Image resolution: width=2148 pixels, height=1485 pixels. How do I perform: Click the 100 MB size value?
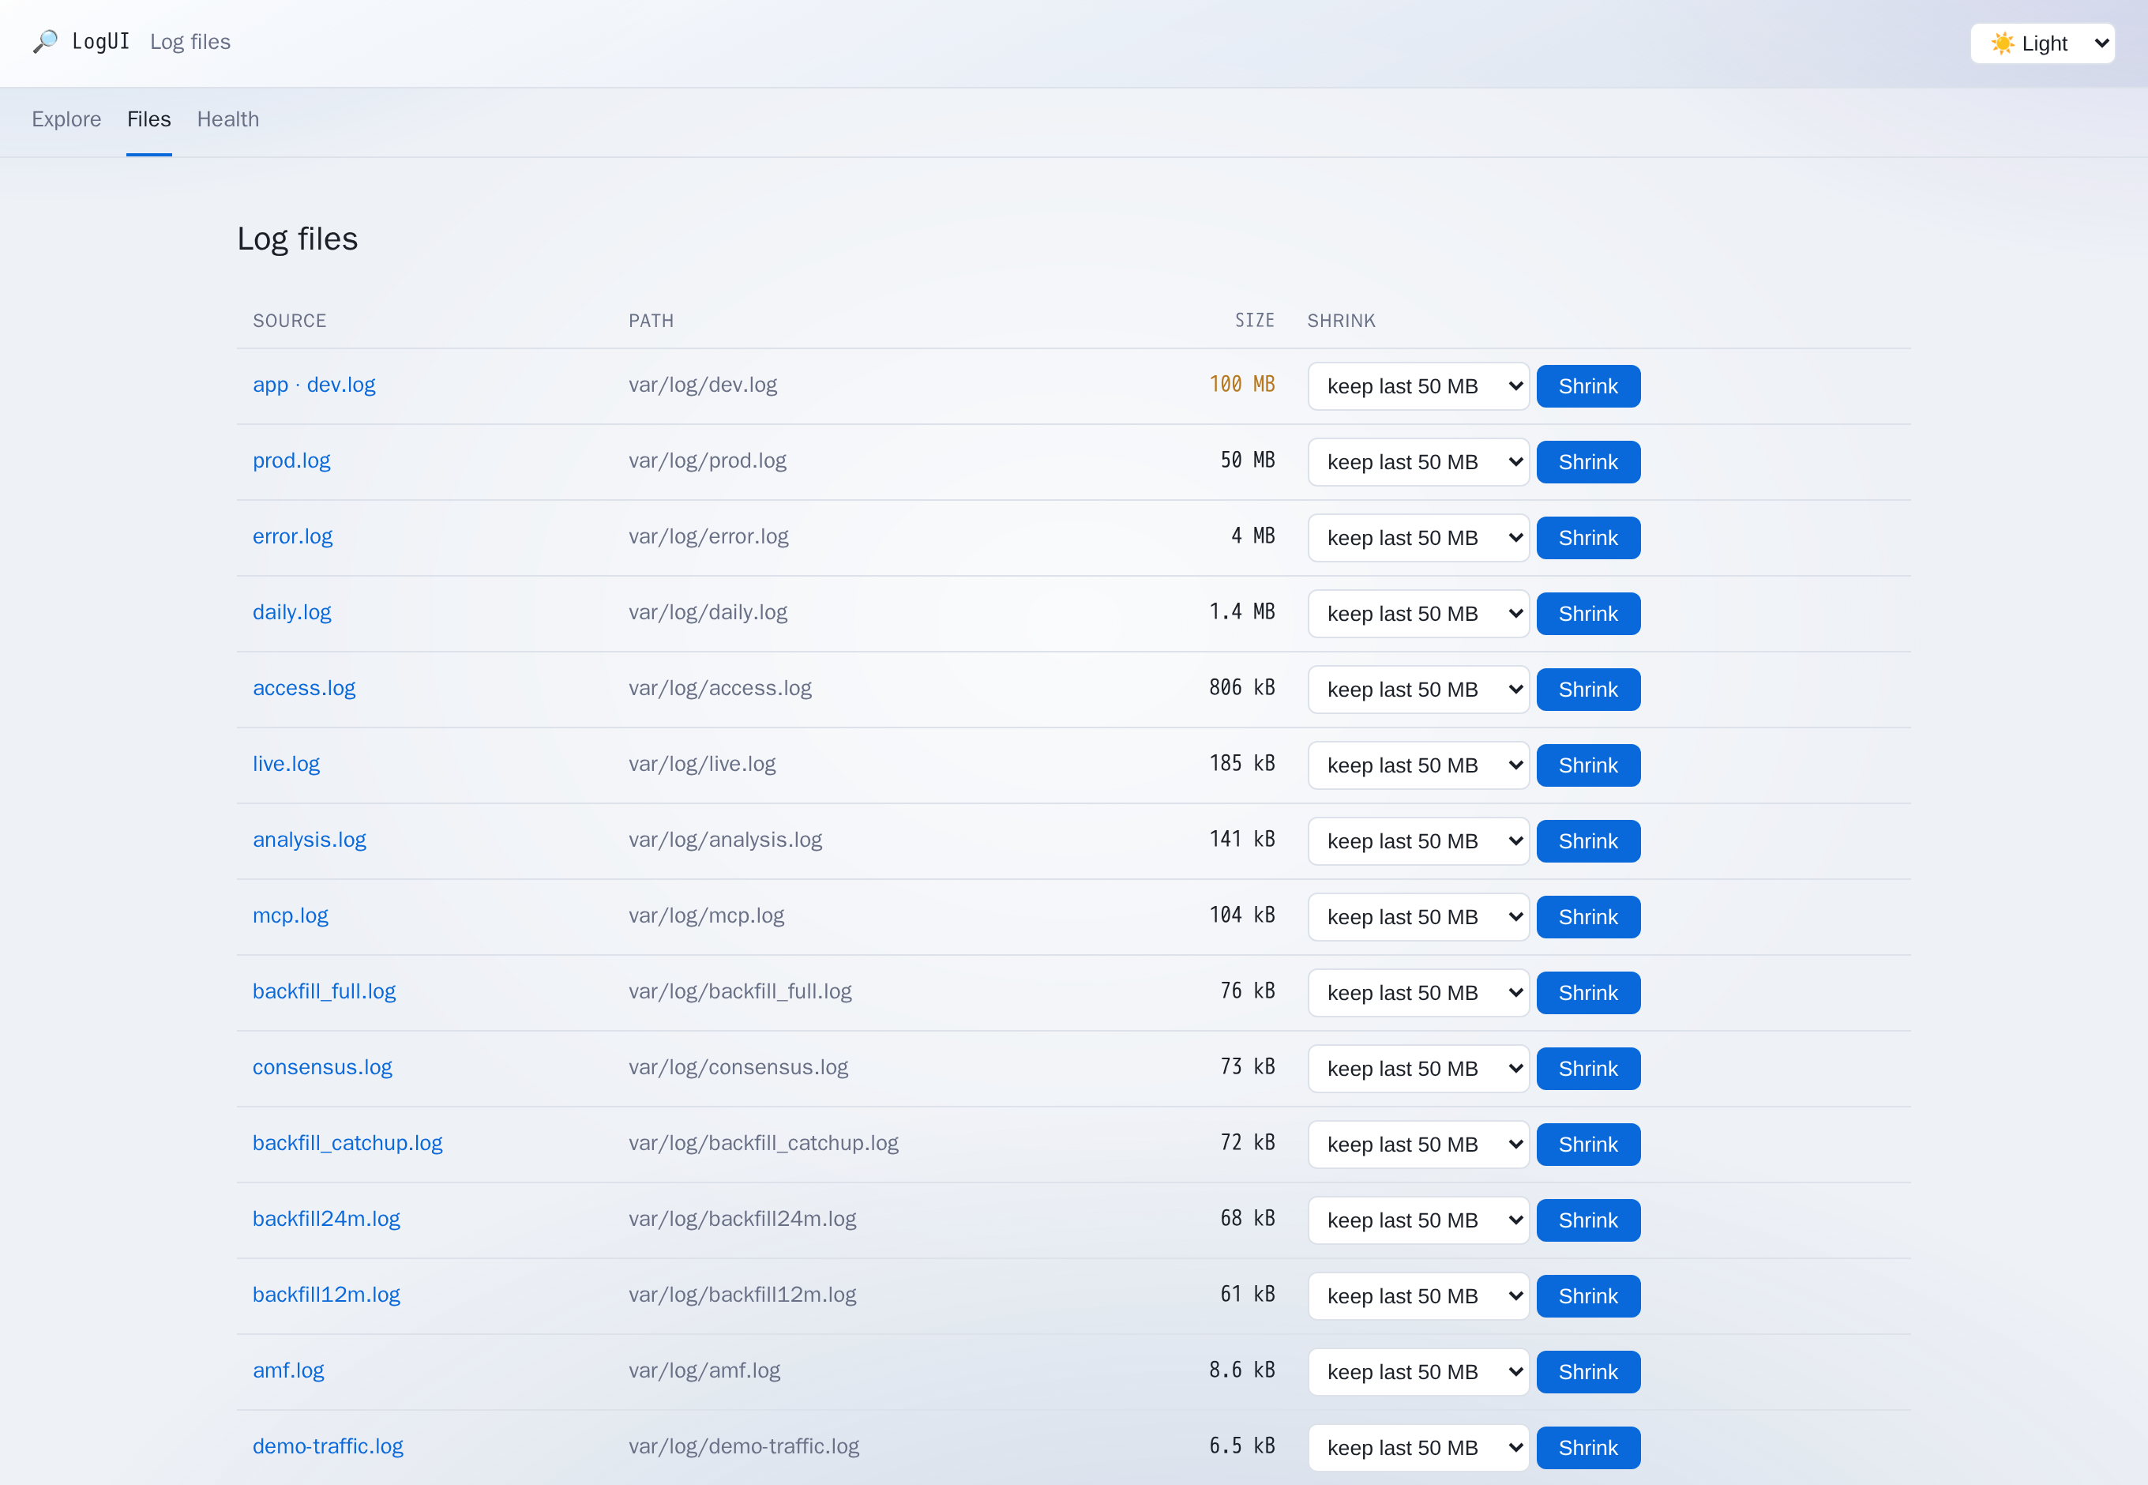(1242, 384)
